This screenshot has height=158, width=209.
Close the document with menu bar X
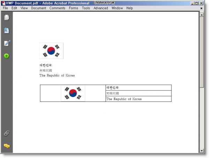tap(201, 8)
